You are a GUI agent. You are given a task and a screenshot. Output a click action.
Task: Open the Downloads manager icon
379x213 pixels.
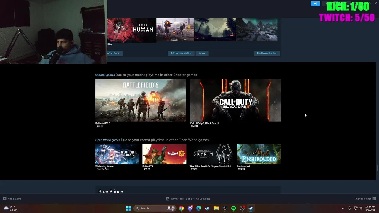168,199
